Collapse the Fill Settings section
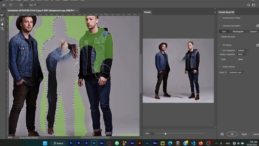The width and height of the screenshot is (259, 146). pyautogui.click(x=220, y=45)
